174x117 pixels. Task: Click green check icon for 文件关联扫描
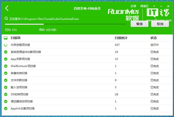tap(6, 80)
